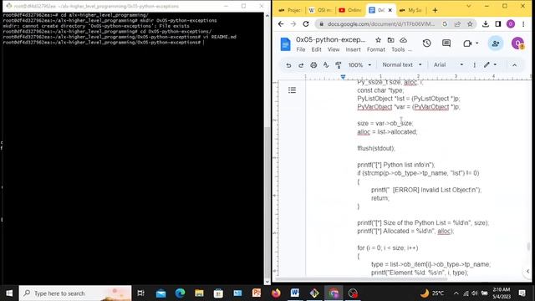Click the terminal command prompt line
This screenshot has height=301, width=535.
[104, 43]
